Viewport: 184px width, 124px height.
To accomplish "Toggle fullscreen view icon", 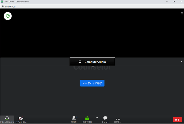I will (182, 13).
